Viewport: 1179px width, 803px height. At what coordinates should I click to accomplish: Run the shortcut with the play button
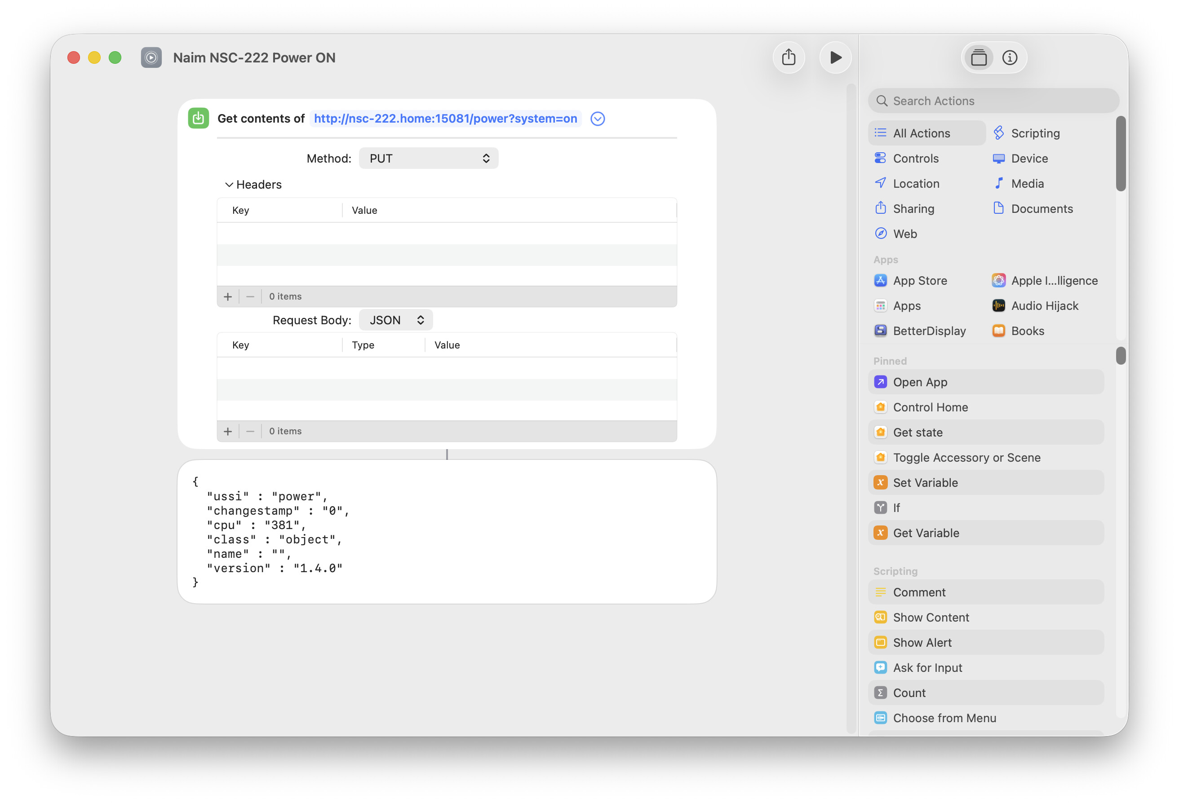pos(835,57)
